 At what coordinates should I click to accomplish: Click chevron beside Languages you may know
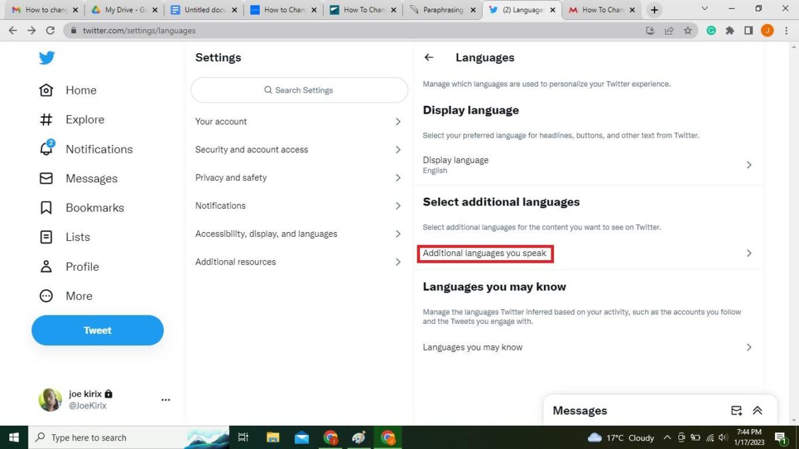tap(749, 347)
